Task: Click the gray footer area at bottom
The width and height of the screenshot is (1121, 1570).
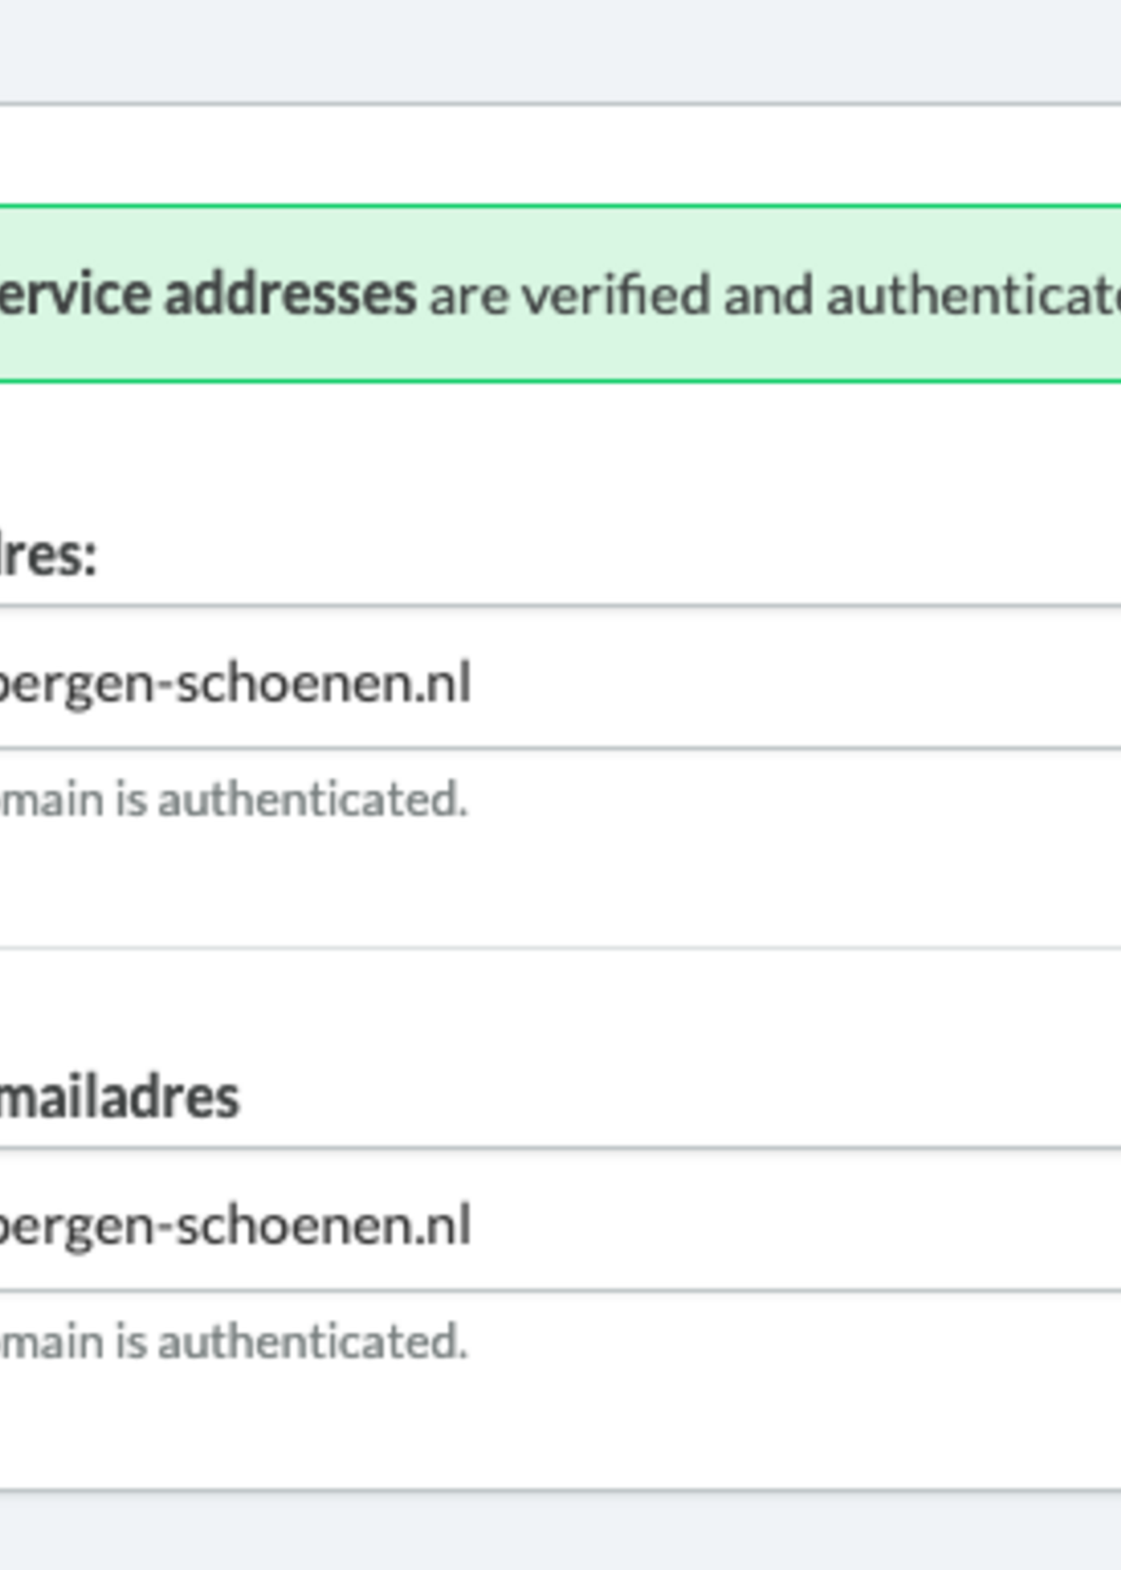Action: tap(552, 1533)
